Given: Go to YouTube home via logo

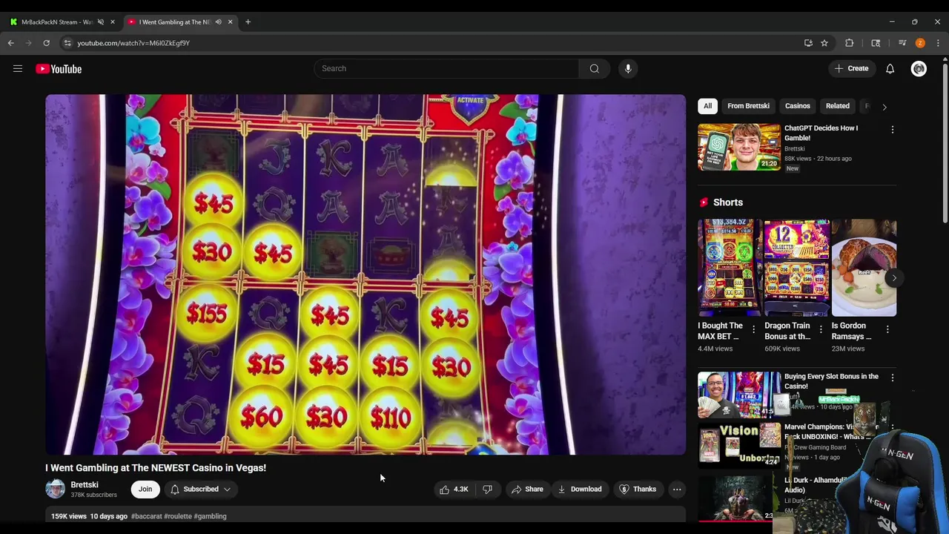Looking at the screenshot, I should point(59,69).
